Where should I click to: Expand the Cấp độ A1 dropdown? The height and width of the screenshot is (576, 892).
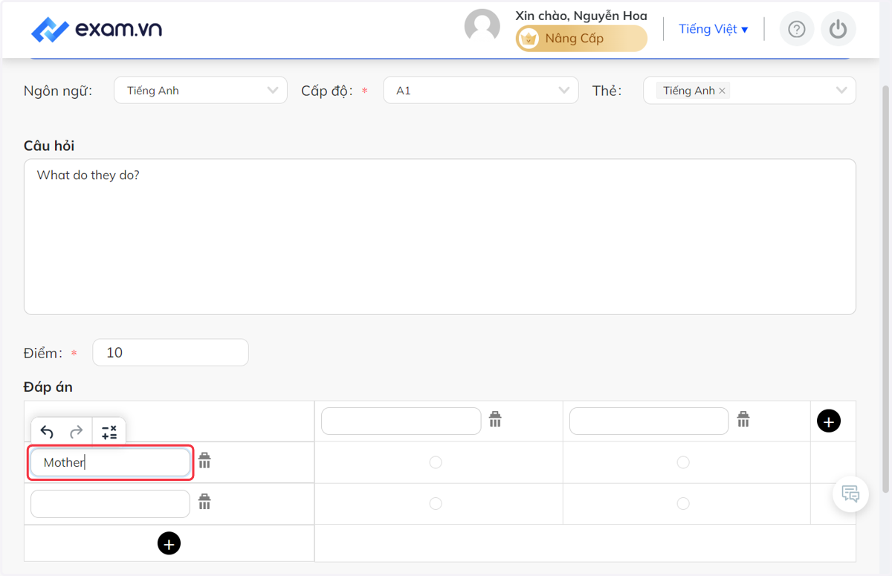481,91
